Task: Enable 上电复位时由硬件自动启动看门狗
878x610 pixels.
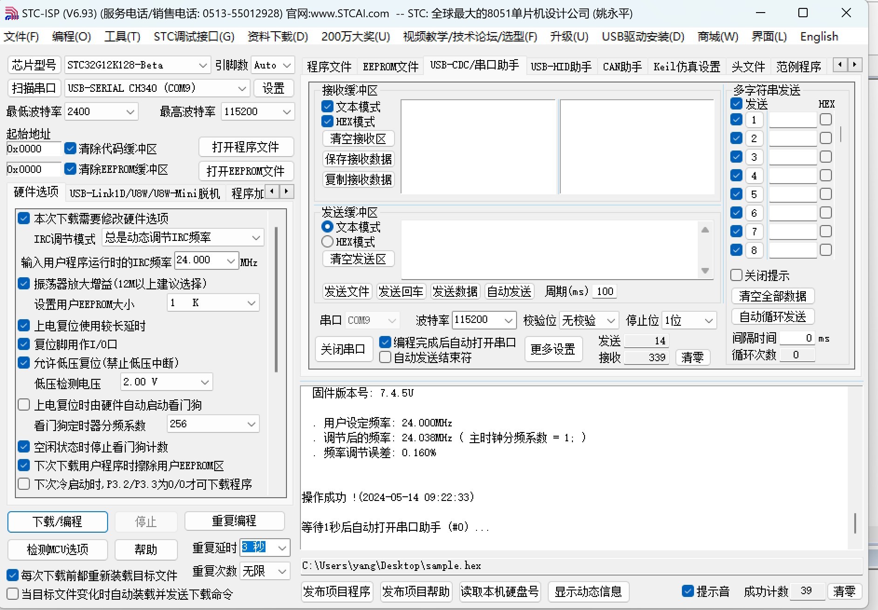Action: click(24, 404)
